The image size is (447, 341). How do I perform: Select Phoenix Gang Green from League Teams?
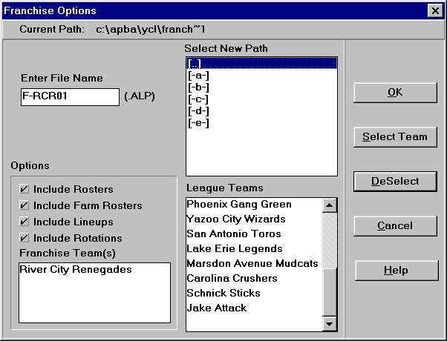(239, 204)
